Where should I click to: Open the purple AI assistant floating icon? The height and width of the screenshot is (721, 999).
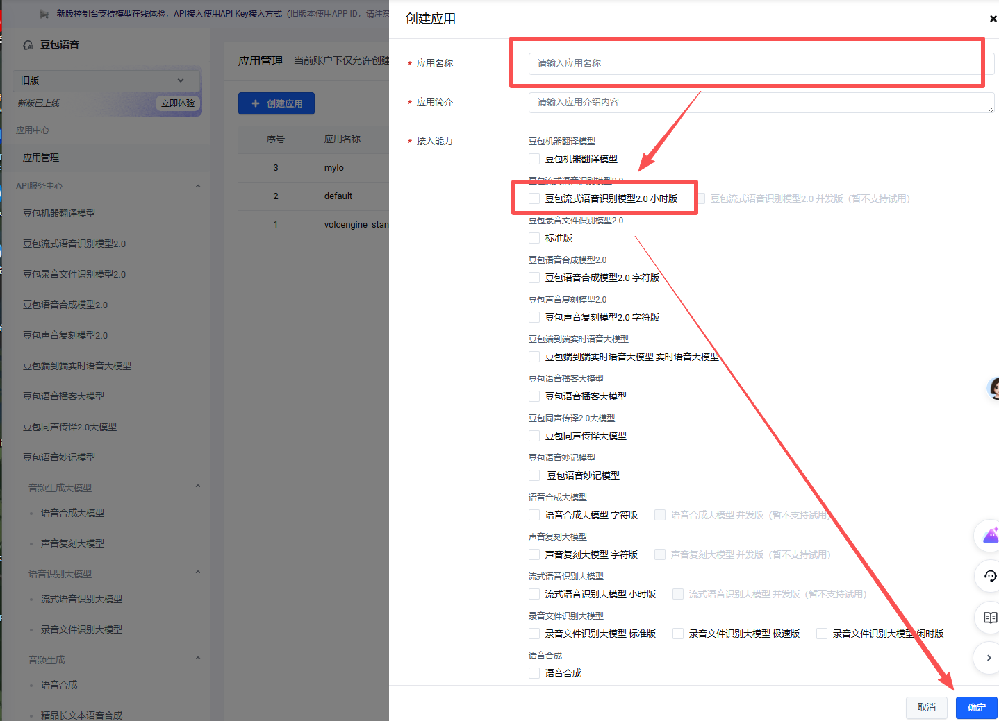[990, 535]
